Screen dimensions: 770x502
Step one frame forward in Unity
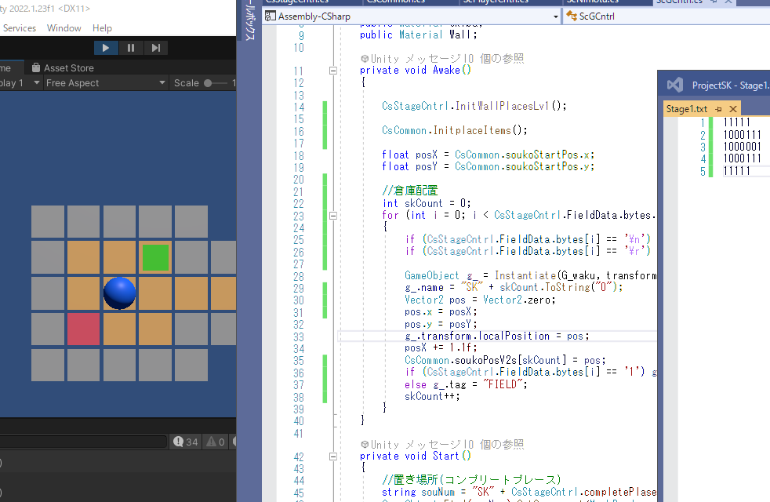pos(156,48)
